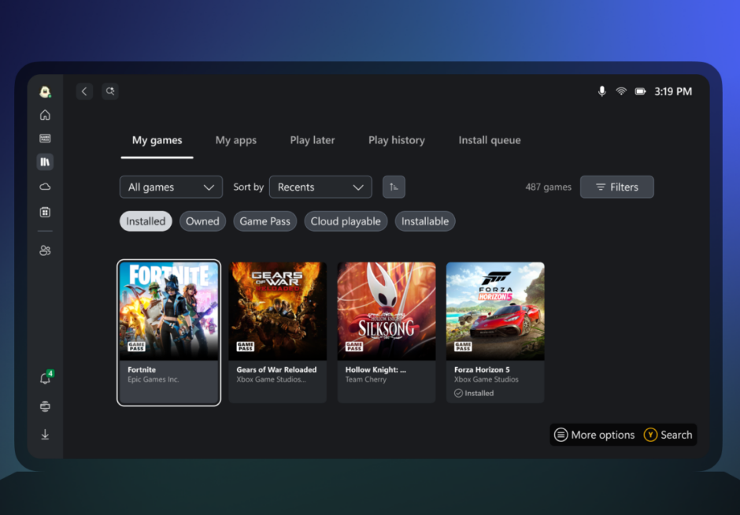
Task: Open notifications bell with 4 badge
Action: (46, 378)
